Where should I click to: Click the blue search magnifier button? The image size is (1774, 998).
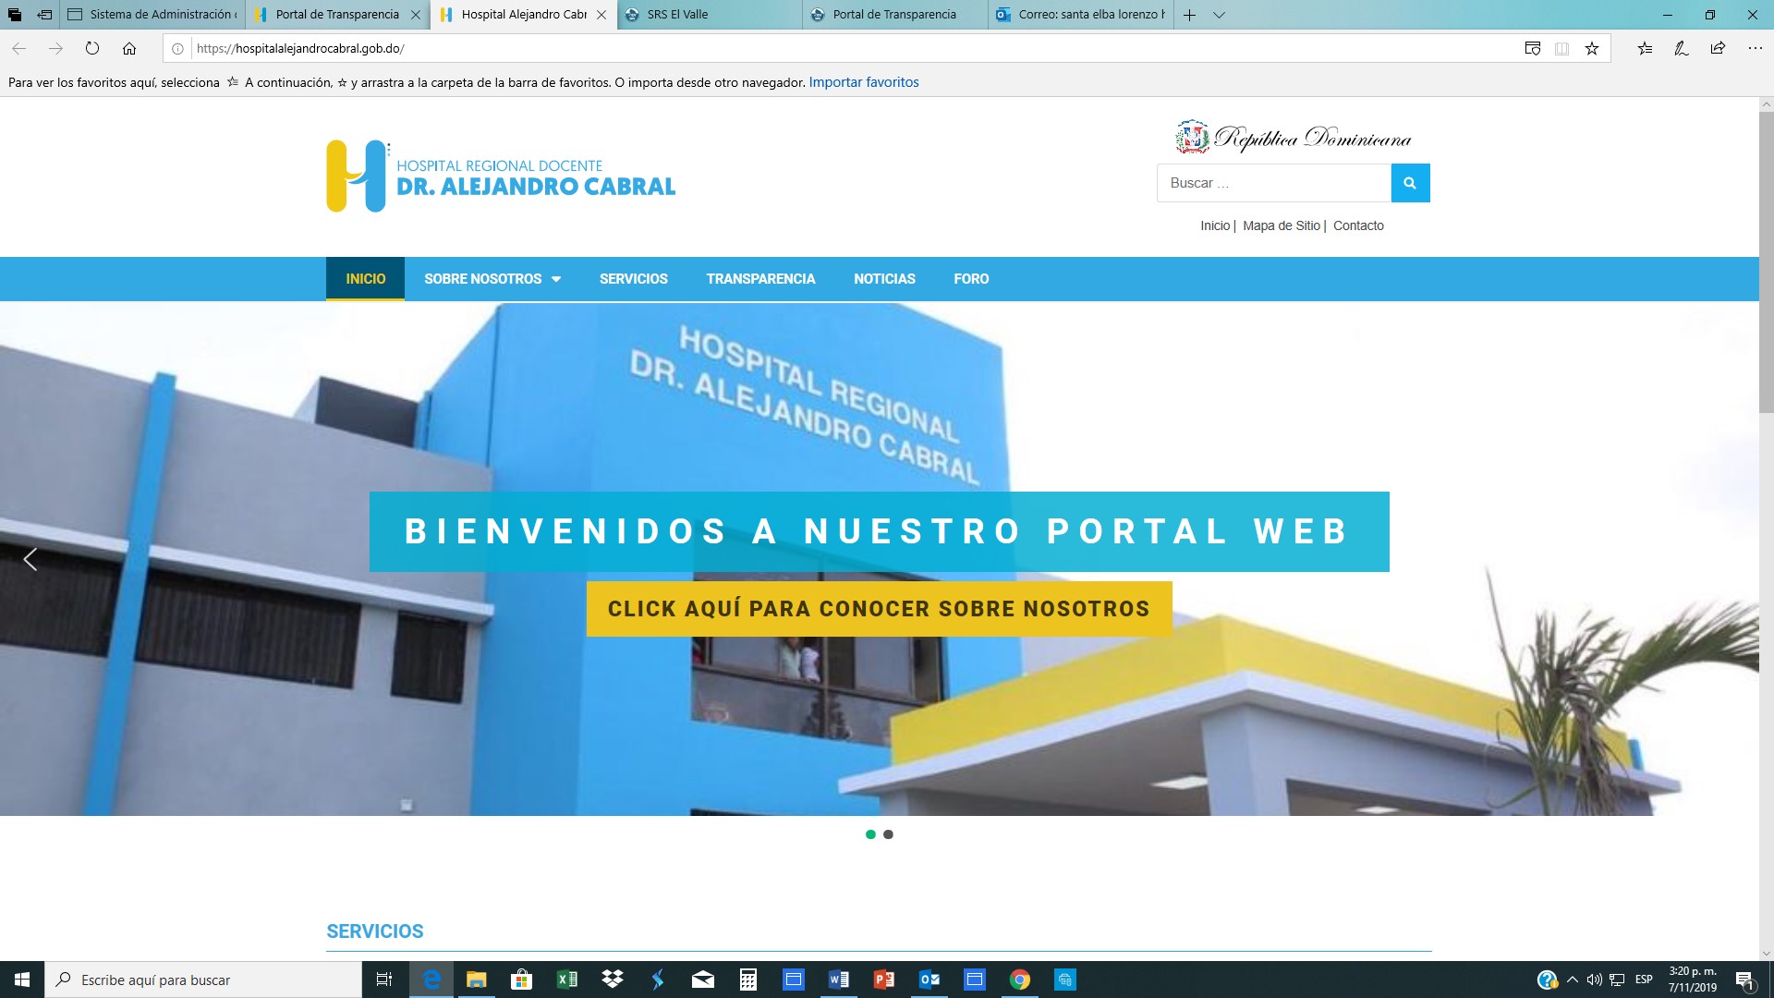(x=1410, y=183)
